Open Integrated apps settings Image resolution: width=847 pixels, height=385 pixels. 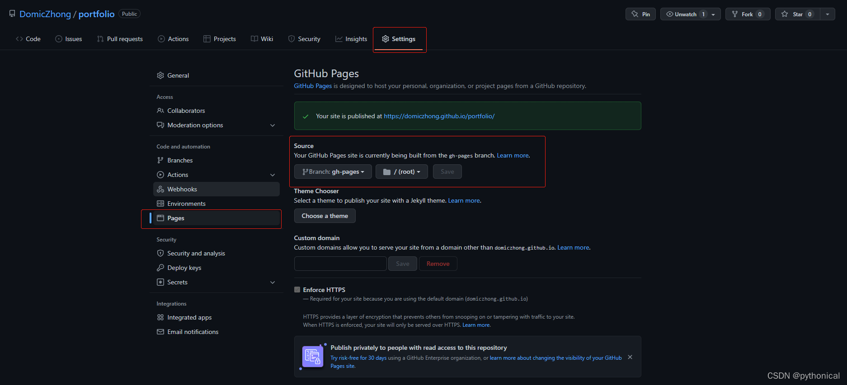tap(216, 317)
